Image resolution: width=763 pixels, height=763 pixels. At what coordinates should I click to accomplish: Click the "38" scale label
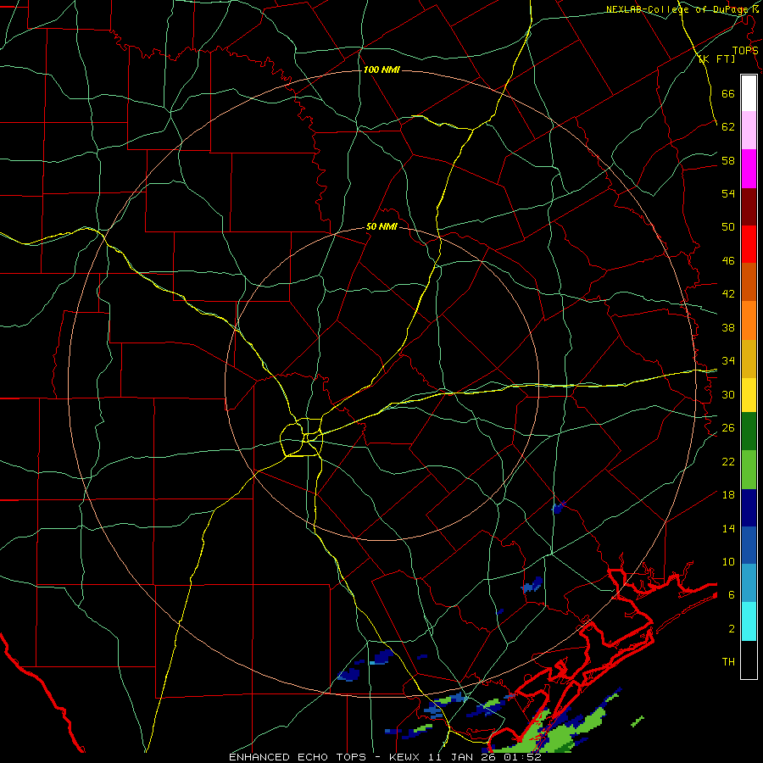pos(728,327)
